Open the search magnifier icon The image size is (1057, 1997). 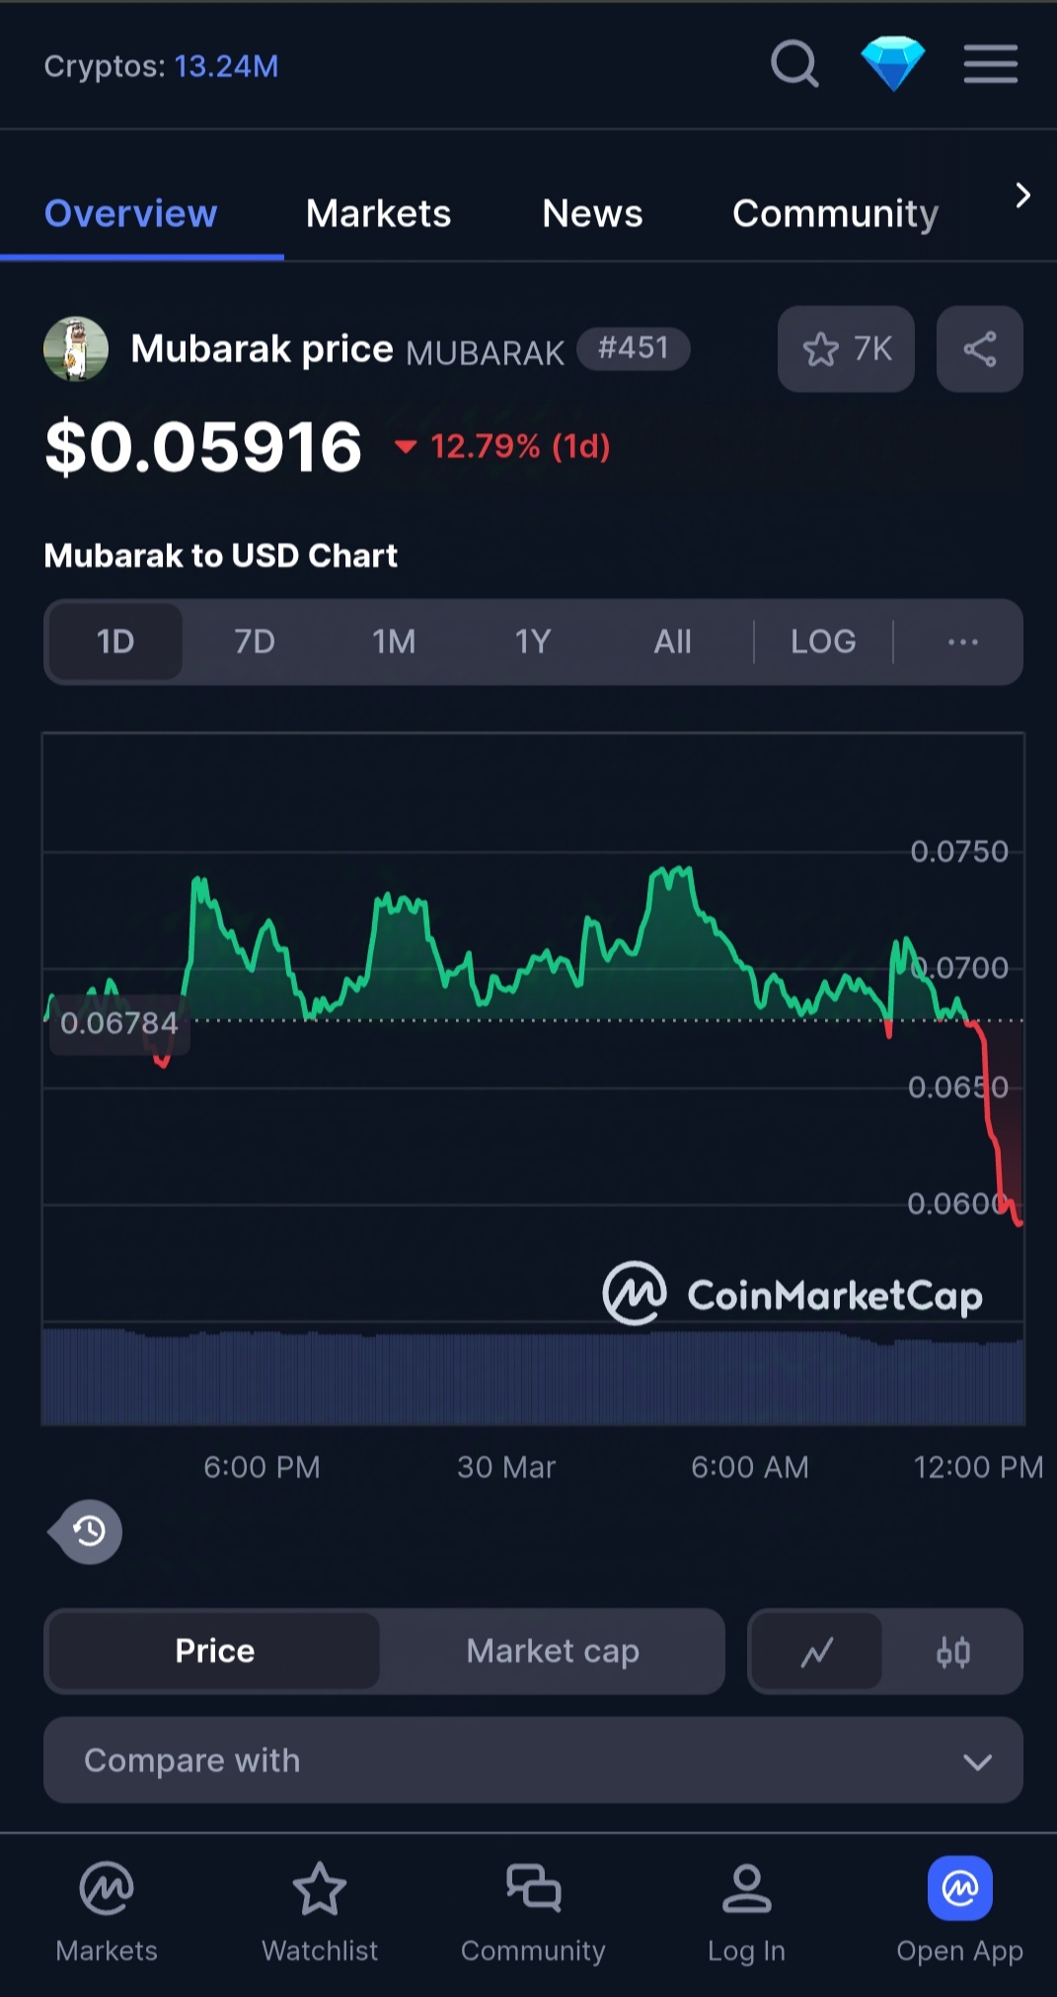794,65
